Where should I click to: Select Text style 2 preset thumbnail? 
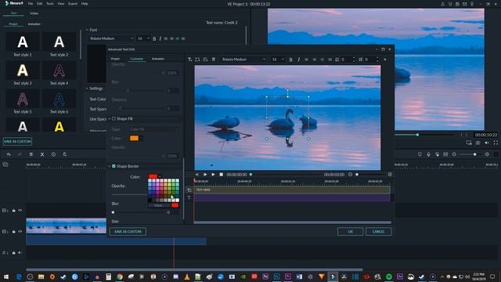point(59,42)
